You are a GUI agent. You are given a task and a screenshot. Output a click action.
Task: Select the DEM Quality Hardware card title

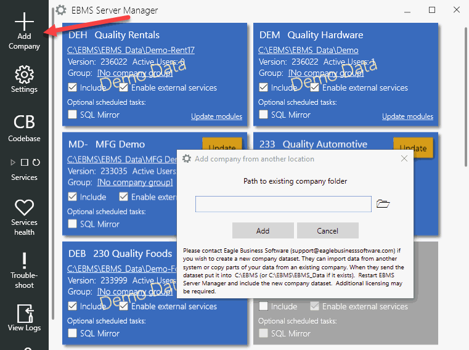click(311, 35)
